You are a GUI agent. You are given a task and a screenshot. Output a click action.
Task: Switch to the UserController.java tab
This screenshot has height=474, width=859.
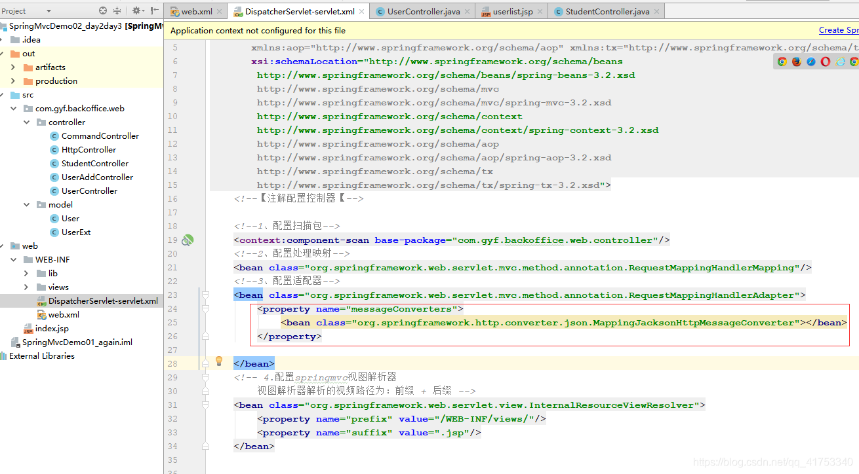[x=424, y=11]
